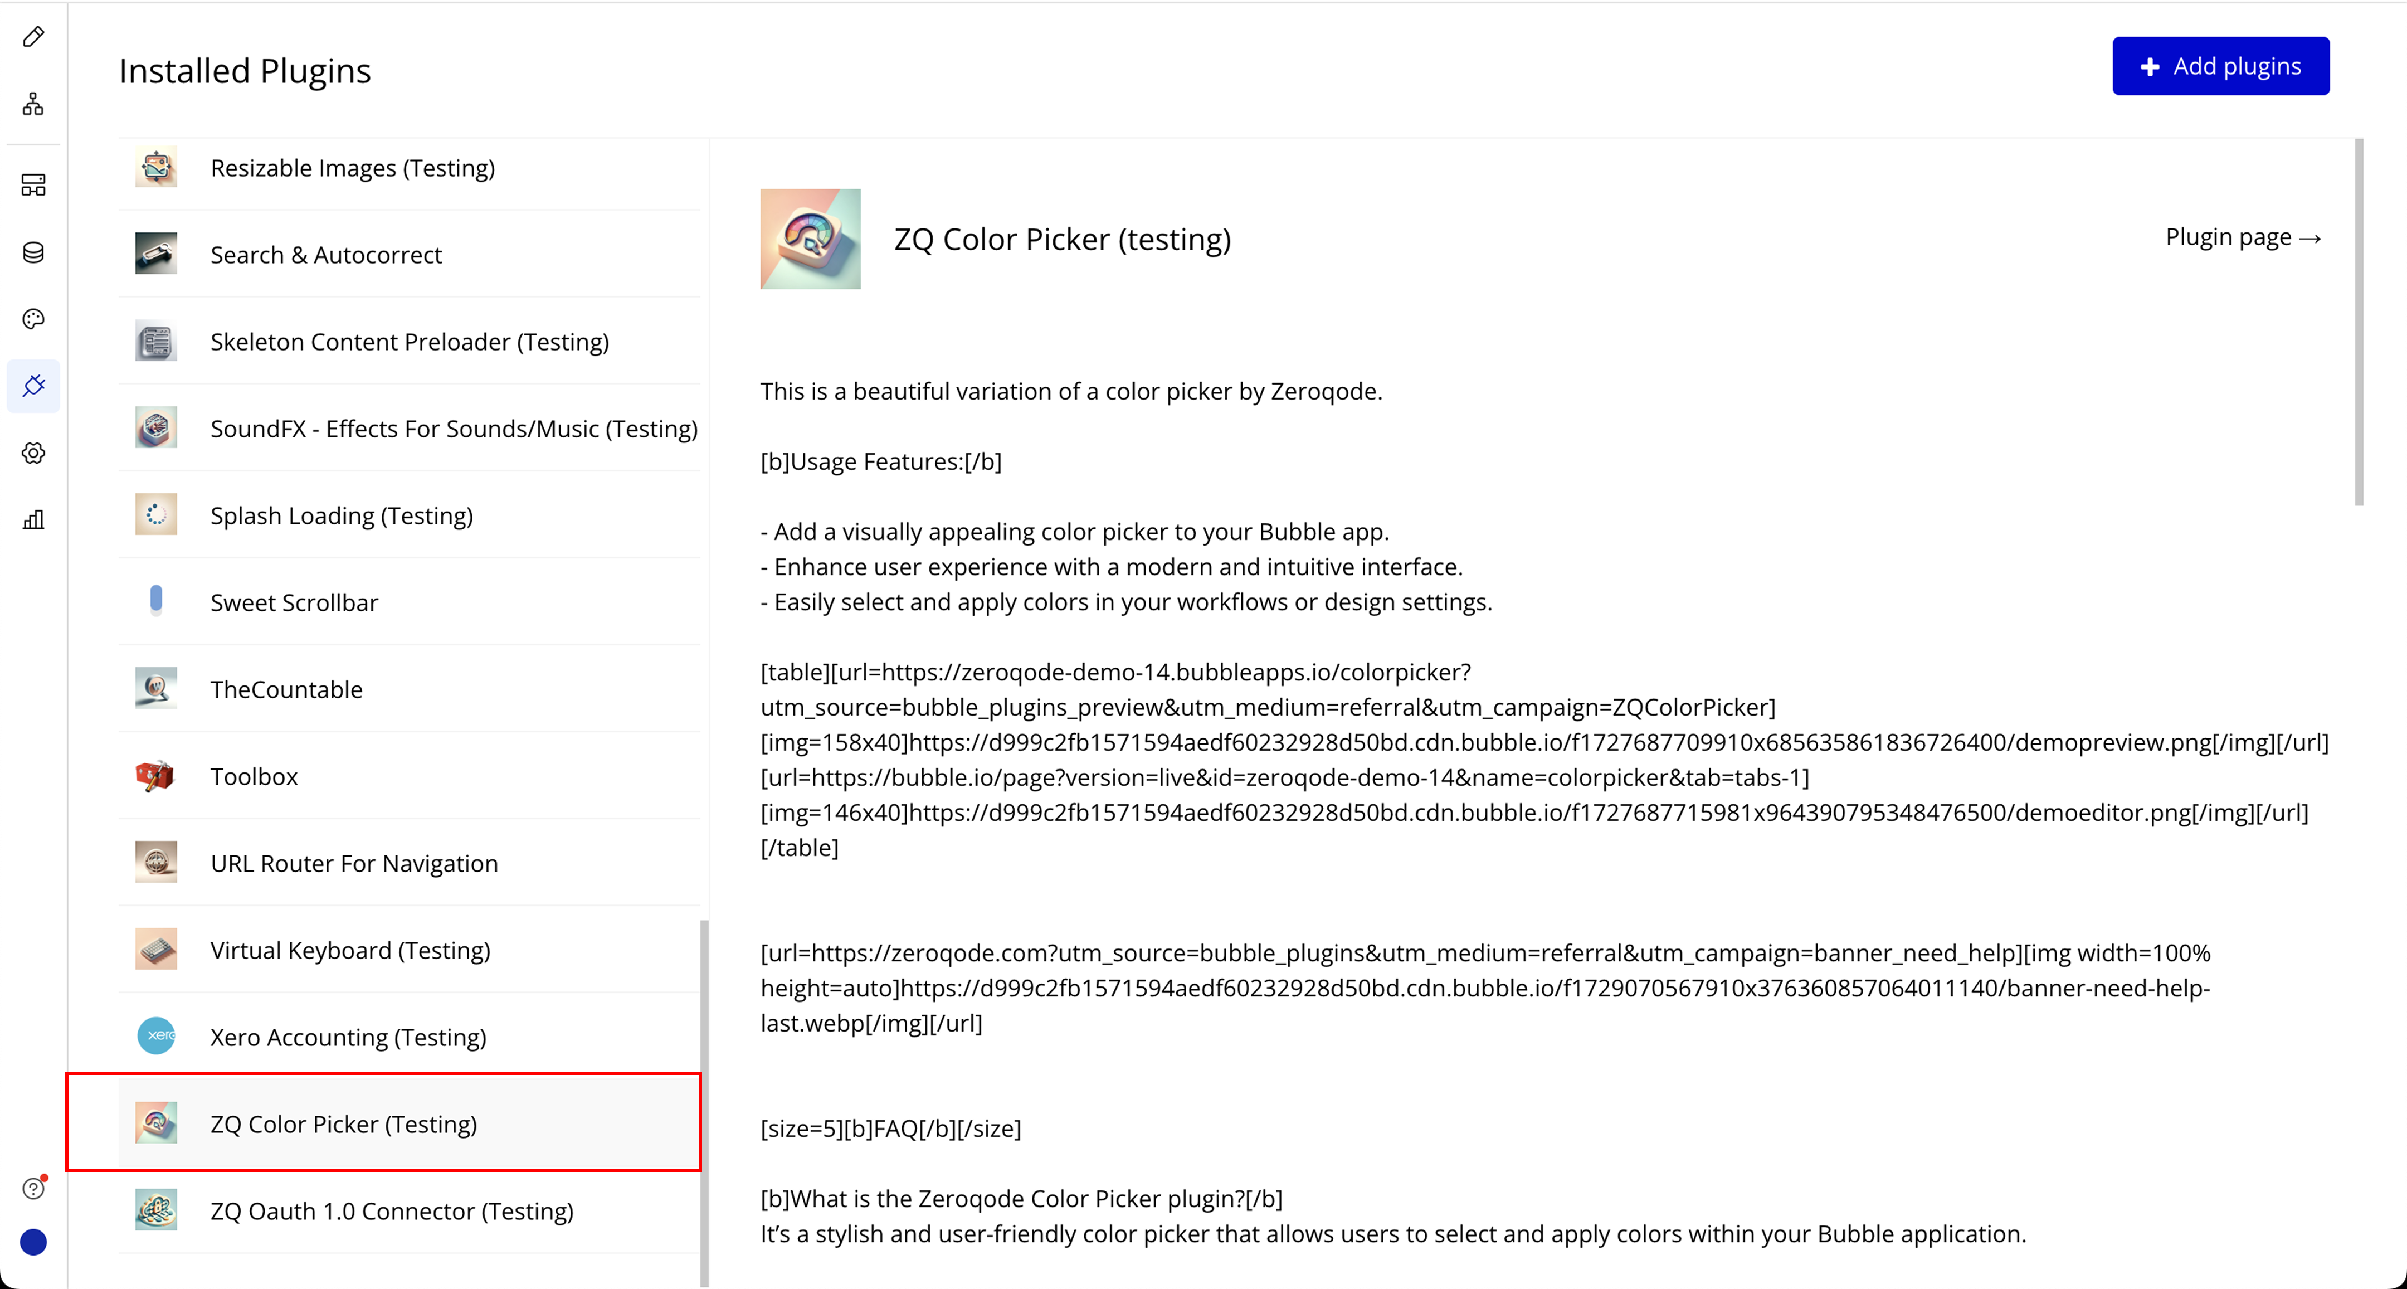
Task: Select Xero Accounting (Testing) plugin
Action: 348,1038
